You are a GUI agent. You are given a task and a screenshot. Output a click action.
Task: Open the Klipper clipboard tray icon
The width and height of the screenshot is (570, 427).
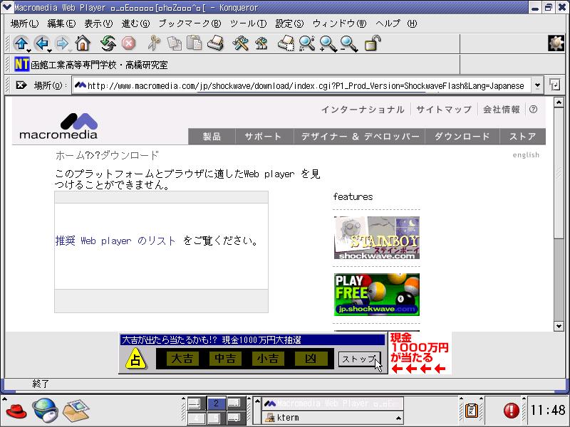point(471,411)
